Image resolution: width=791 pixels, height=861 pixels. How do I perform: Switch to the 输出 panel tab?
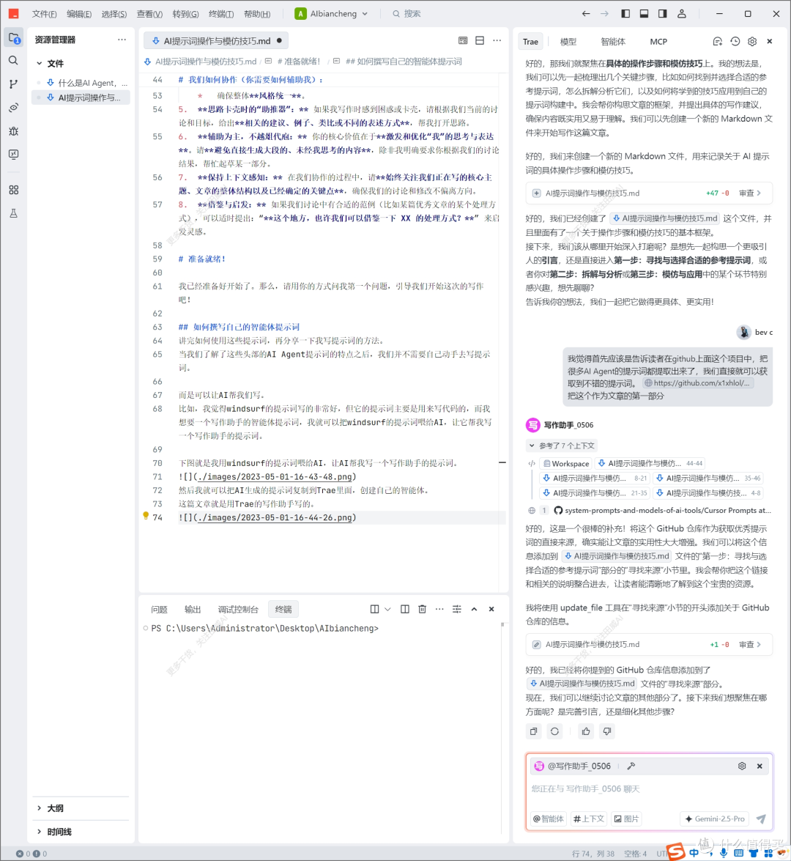[x=193, y=609]
